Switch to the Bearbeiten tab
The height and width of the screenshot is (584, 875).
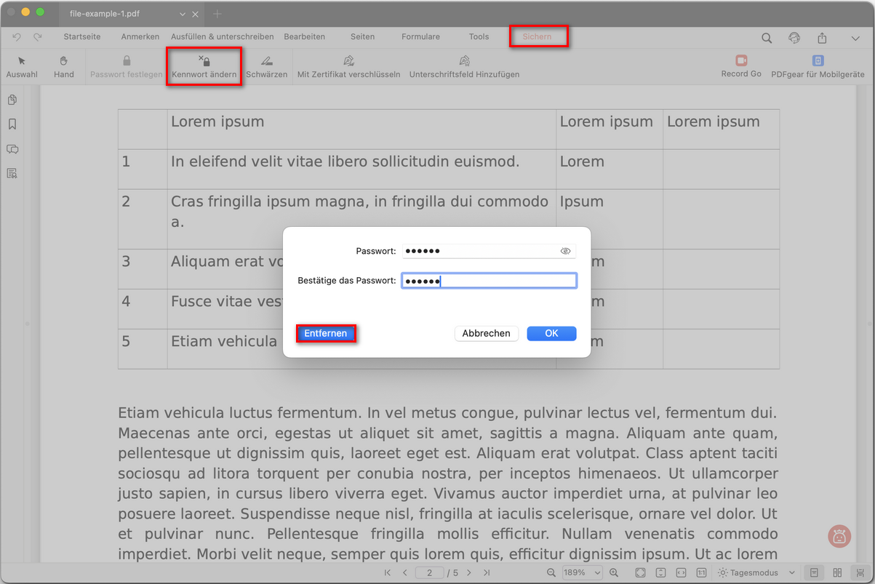coord(304,36)
